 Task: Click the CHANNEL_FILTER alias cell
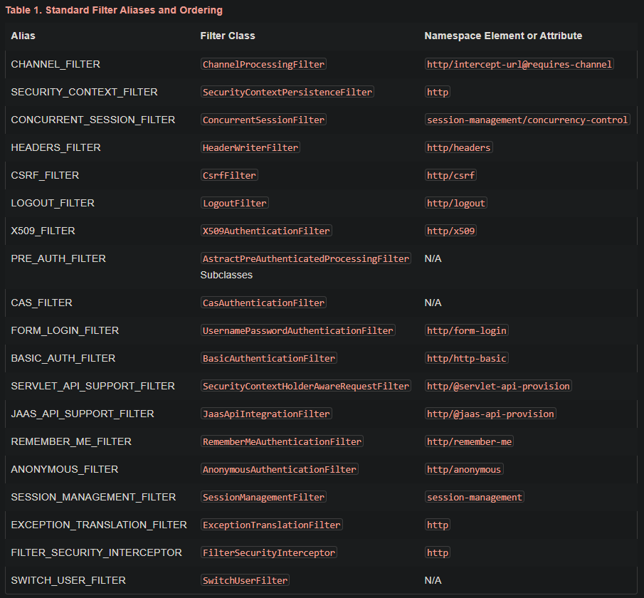click(56, 64)
